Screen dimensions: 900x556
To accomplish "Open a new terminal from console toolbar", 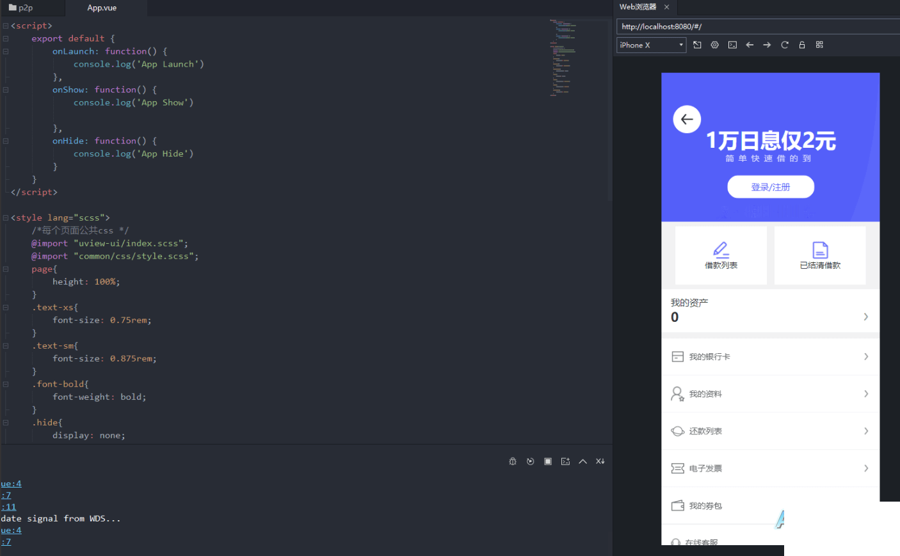I will (565, 461).
